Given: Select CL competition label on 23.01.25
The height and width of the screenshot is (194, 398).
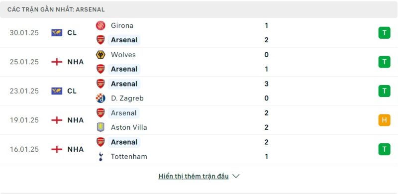Looking at the screenshot, I should tap(72, 91).
